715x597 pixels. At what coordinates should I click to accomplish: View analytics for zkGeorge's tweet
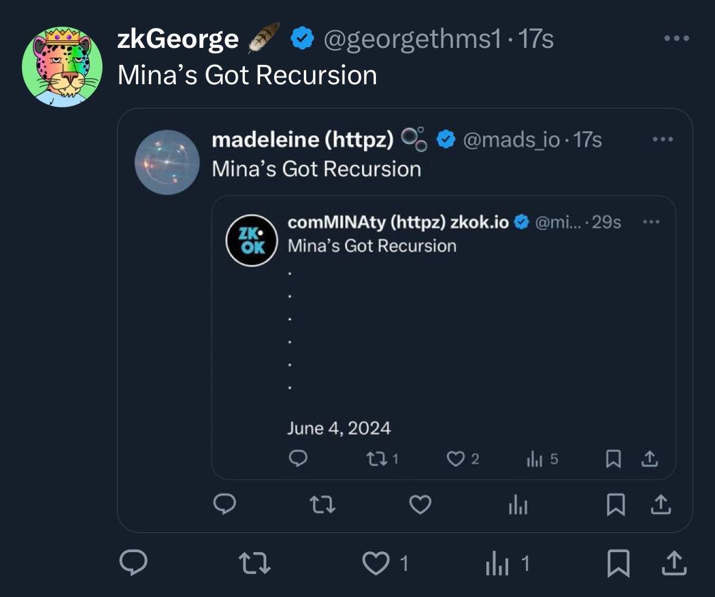(497, 564)
